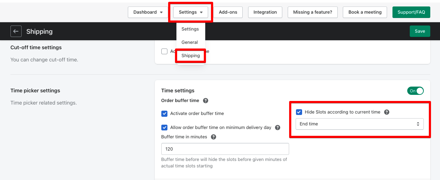Click help icon for minimum delivery day option
Viewport: 440px width, 180px height.
tap(278, 128)
